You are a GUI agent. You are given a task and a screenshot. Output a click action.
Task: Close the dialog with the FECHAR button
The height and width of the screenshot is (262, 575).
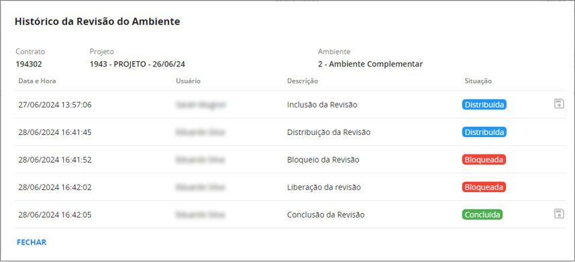32,243
